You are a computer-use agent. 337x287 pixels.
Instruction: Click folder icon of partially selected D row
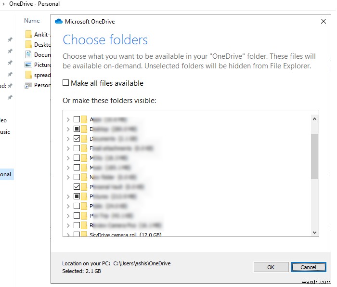(x=84, y=129)
